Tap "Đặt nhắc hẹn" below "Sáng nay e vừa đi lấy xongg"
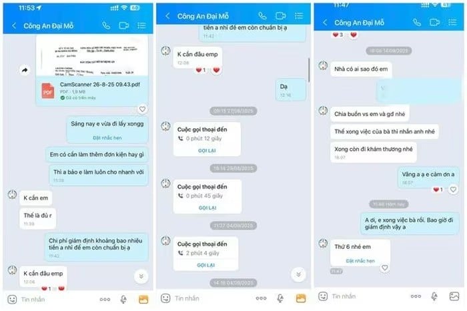467x311 pixels. pos(107,137)
